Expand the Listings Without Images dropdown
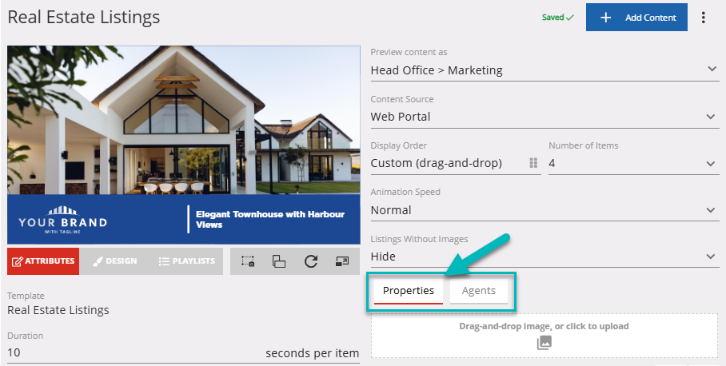This screenshot has height=366, width=726. click(x=544, y=257)
